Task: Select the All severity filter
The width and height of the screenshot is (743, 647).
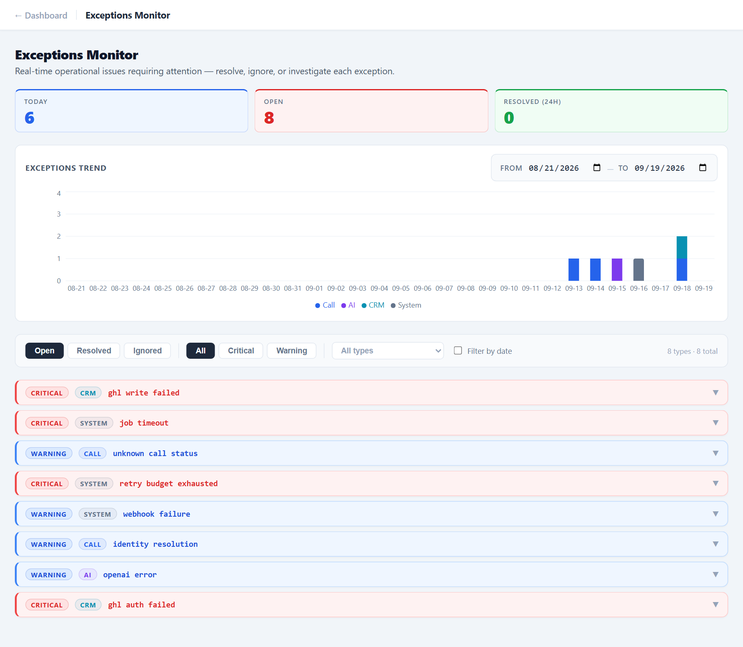Action: 201,351
